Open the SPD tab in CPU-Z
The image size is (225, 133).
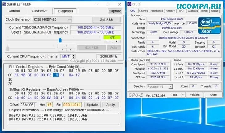tap(181, 11)
